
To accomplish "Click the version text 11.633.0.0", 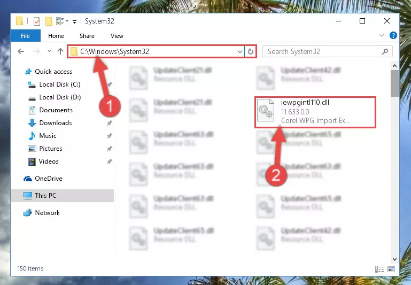I will pyautogui.click(x=295, y=112).
